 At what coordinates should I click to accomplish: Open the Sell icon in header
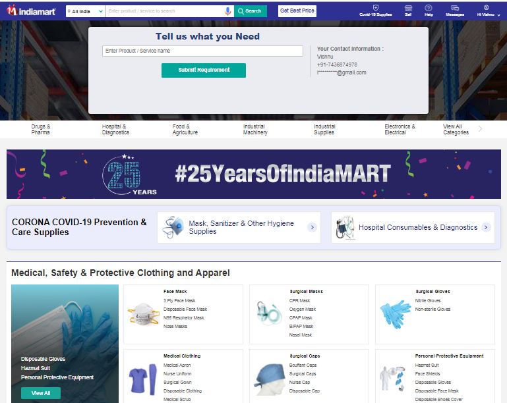point(408,11)
